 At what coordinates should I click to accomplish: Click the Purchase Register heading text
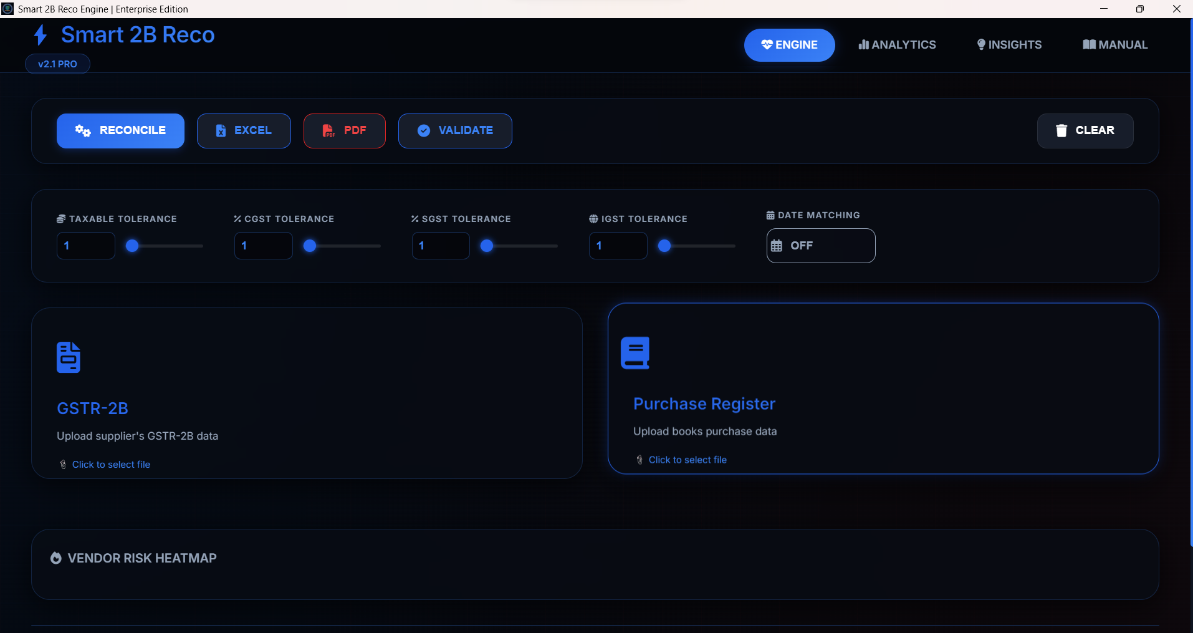tap(704, 404)
